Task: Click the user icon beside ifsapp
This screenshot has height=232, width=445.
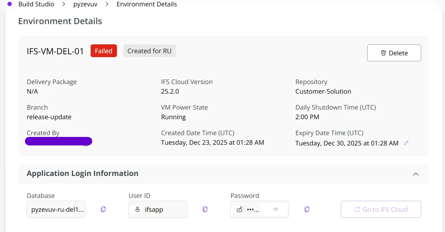Action: pyautogui.click(x=138, y=209)
